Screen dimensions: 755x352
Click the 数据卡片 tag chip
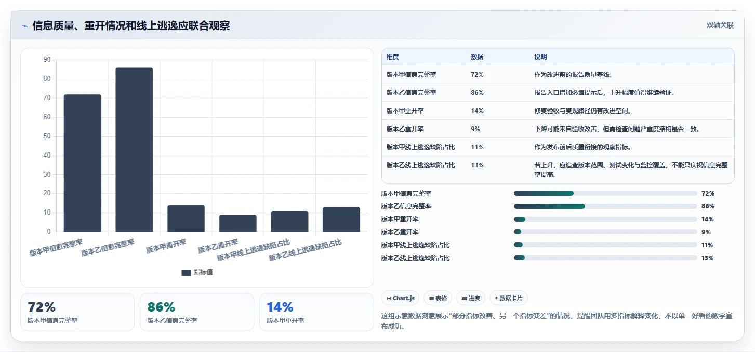tap(509, 298)
